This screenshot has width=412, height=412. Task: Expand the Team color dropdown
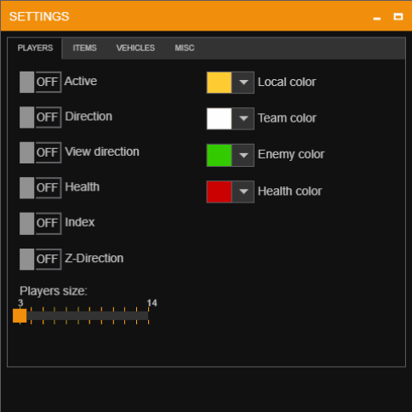pos(243,118)
